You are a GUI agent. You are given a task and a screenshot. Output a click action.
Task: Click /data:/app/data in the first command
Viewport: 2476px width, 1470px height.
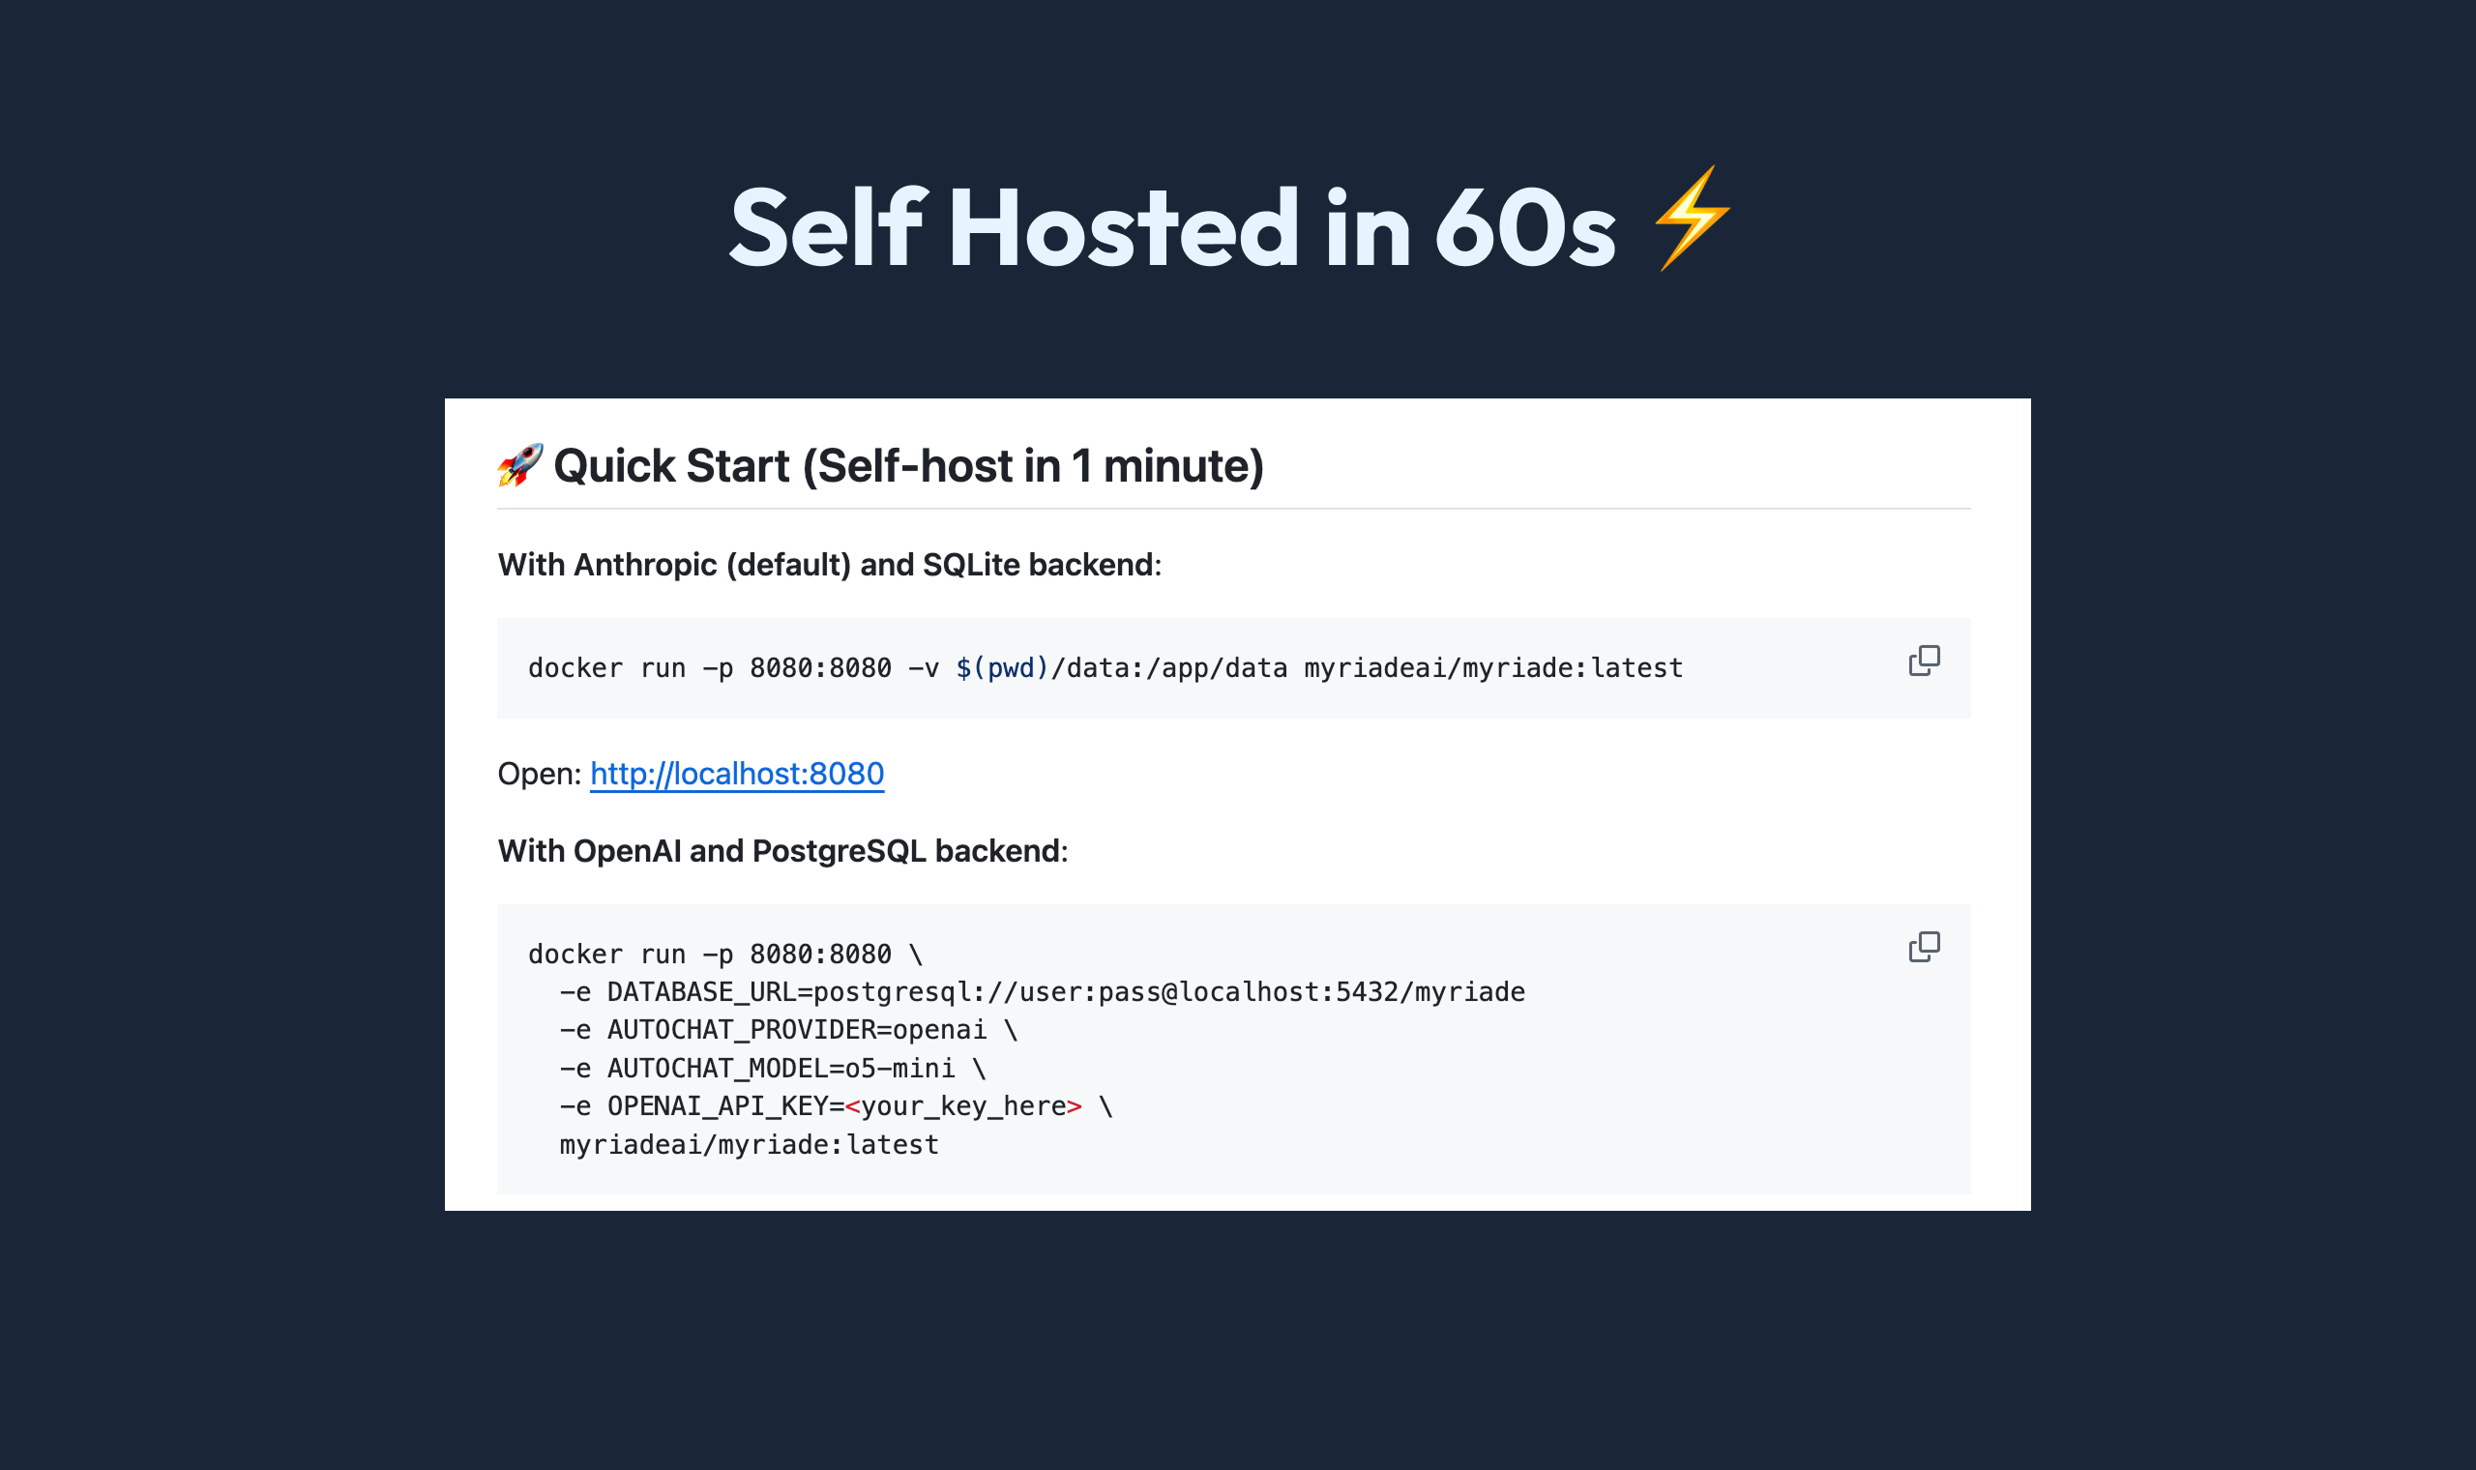pyautogui.click(x=1169, y=668)
